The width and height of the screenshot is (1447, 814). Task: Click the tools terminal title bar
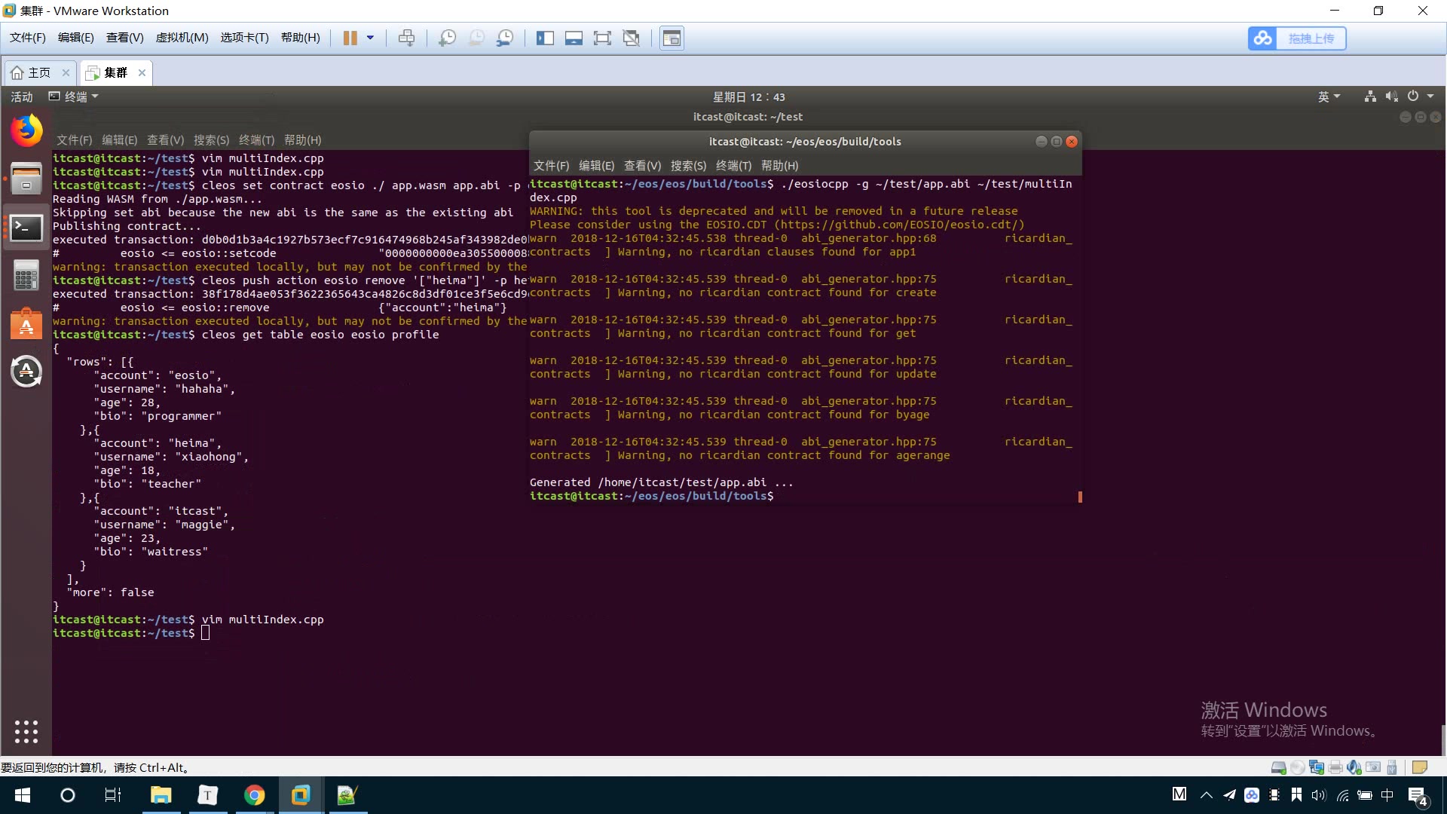tap(804, 142)
